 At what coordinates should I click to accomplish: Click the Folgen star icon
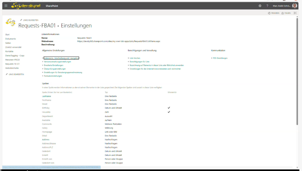tap(283, 13)
